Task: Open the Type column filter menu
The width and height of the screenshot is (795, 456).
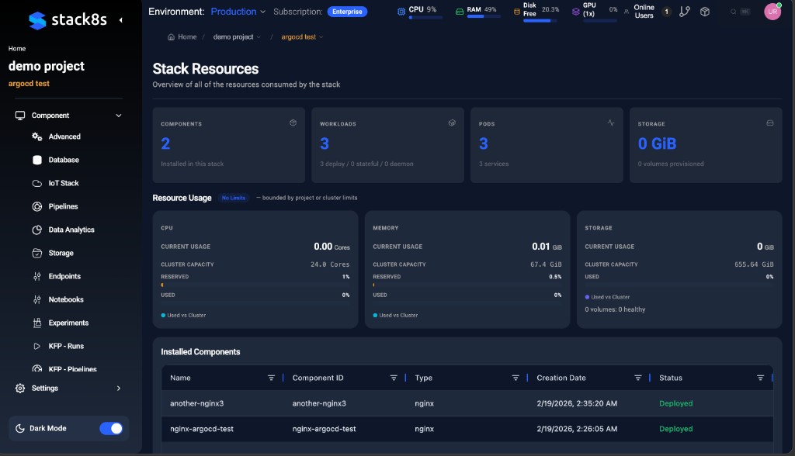Action: [x=516, y=378]
